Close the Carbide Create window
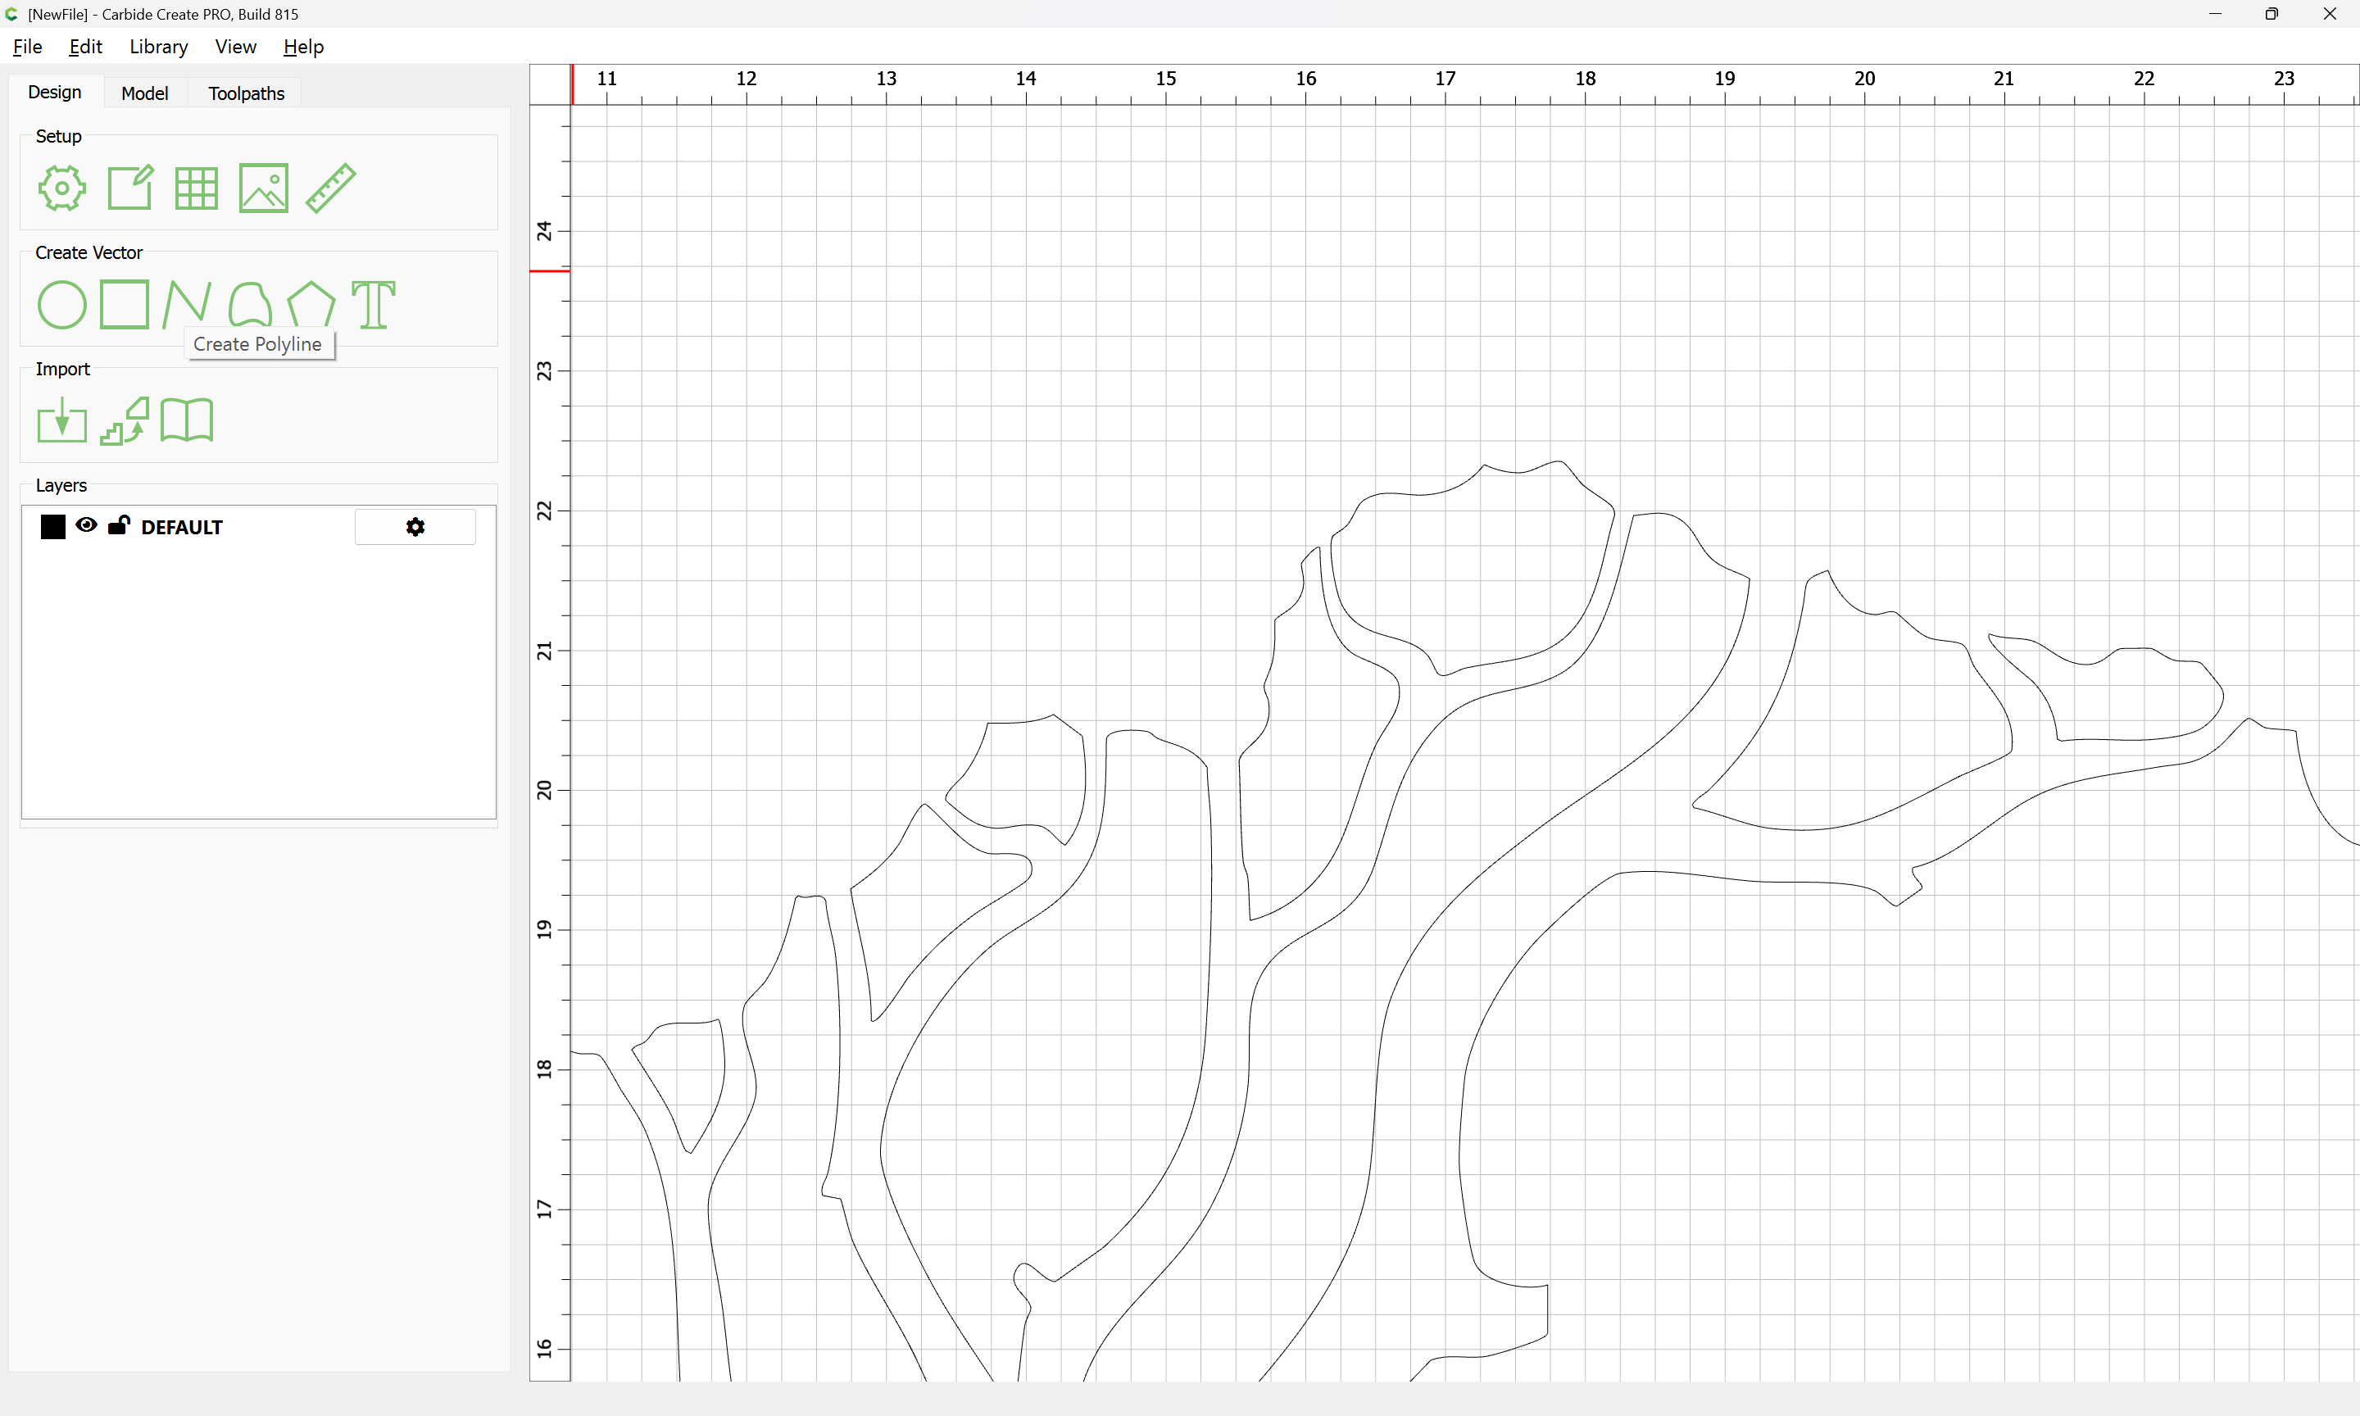The width and height of the screenshot is (2360, 1416). coord(2329,14)
